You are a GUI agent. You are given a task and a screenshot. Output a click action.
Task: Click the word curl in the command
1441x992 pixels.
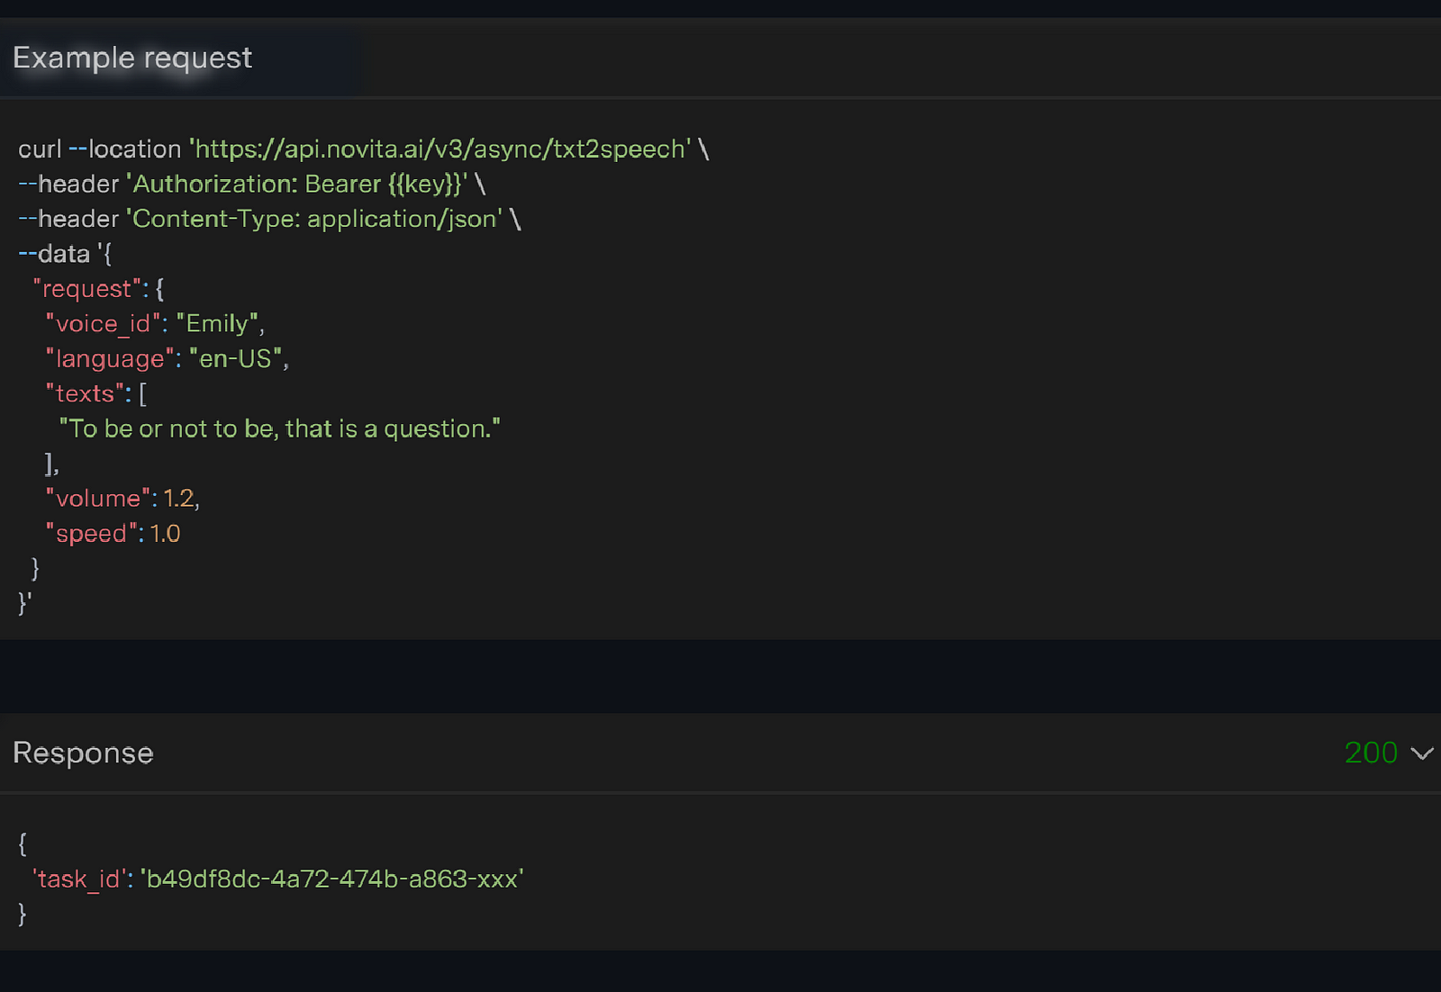[40, 149]
